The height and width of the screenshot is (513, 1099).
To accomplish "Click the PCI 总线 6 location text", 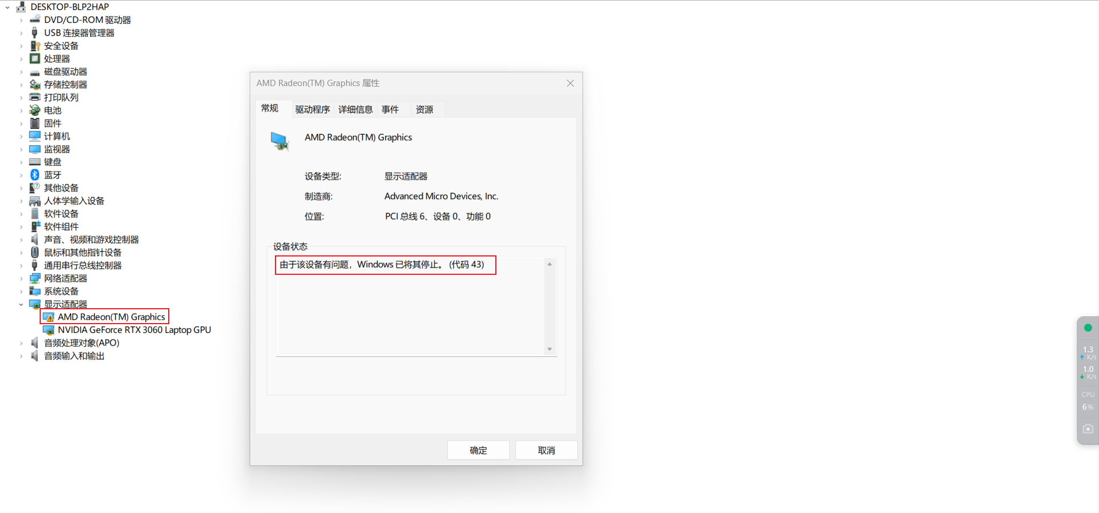I will (x=438, y=216).
